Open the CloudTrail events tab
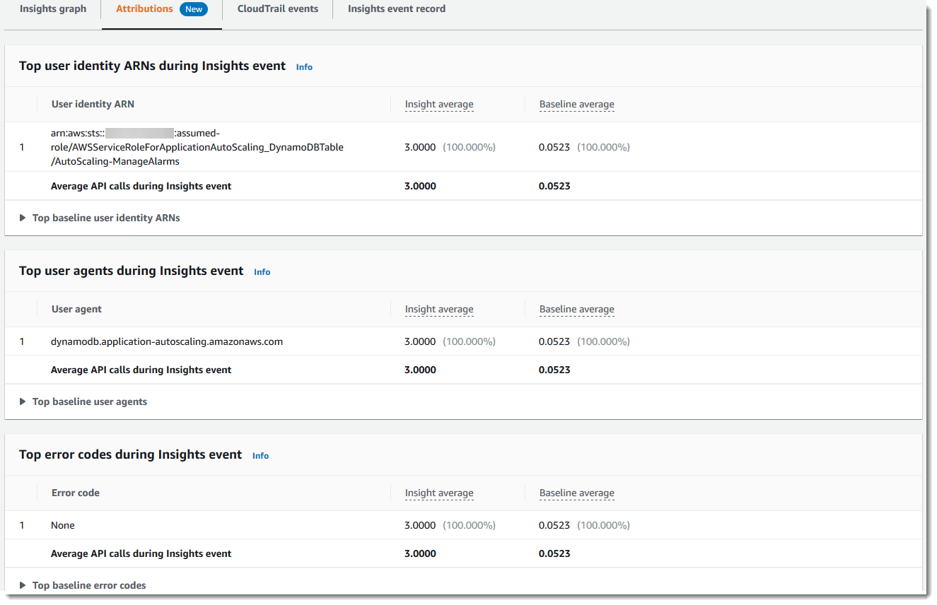The image size is (937, 605). coord(277,9)
